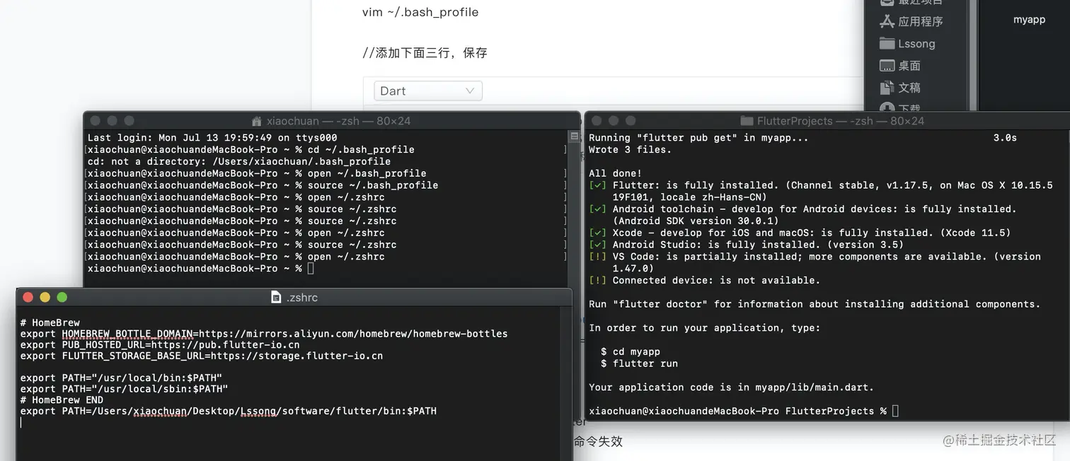Image resolution: width=1070 pixels, height=461 pixels.
Task: Click the "Last login: Mon Jul 13" line
Action: [212, 138]
